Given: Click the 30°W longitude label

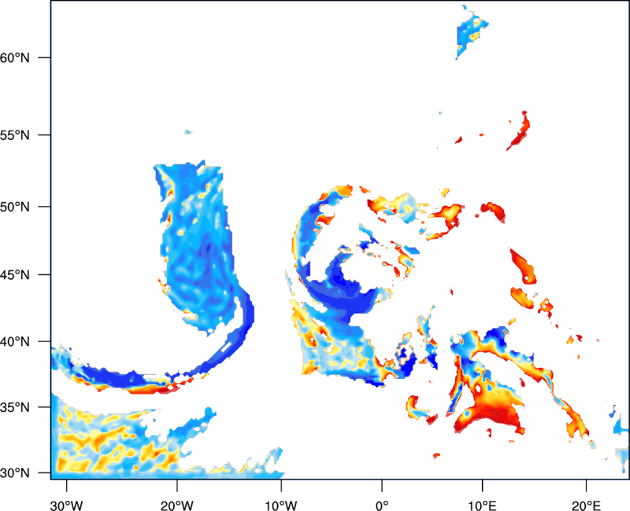Looking at the screenshot, I should coord(66,505).
